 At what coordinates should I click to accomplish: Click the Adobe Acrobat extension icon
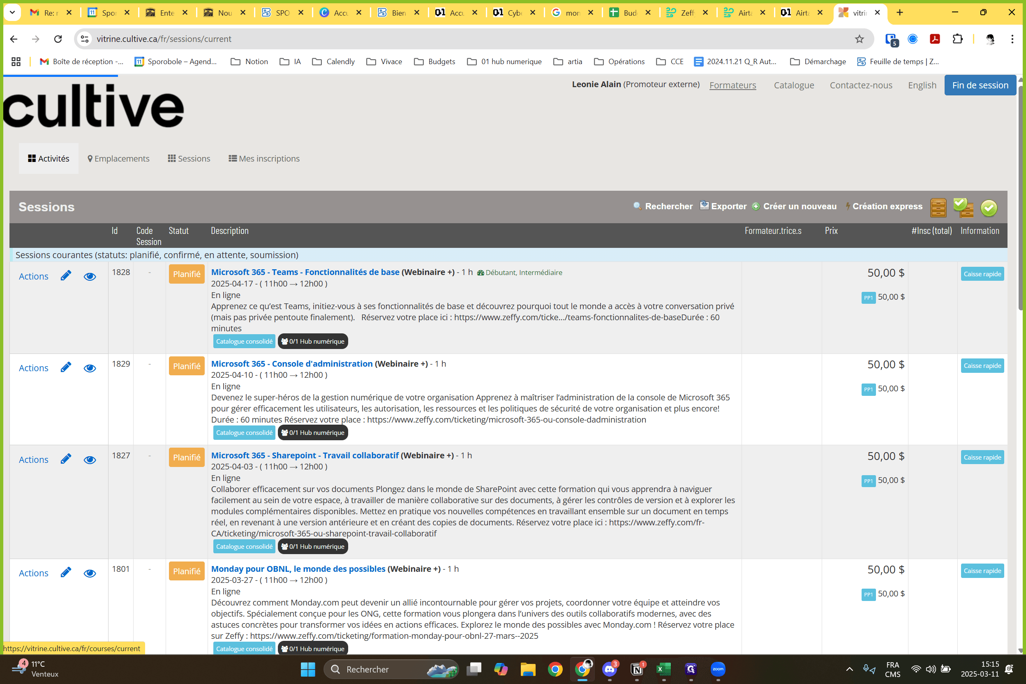(934, 39)
